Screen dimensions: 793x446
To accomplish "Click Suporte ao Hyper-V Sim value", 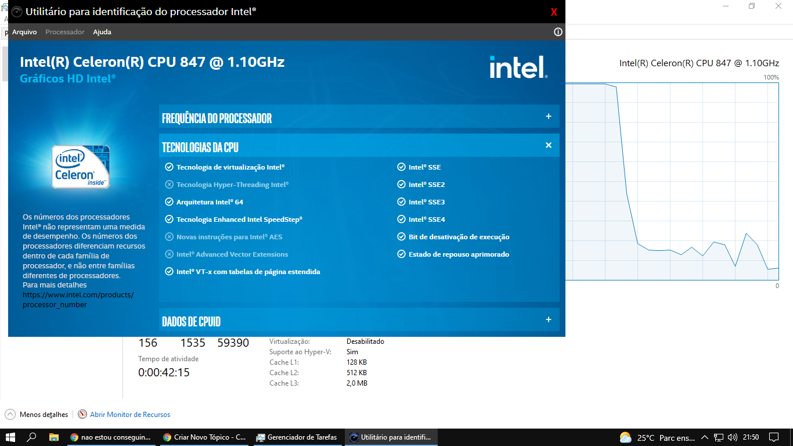I will point(352,352).
